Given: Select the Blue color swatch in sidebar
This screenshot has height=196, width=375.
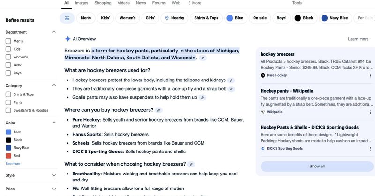Looking at the screenshot, I should [8, 132].
